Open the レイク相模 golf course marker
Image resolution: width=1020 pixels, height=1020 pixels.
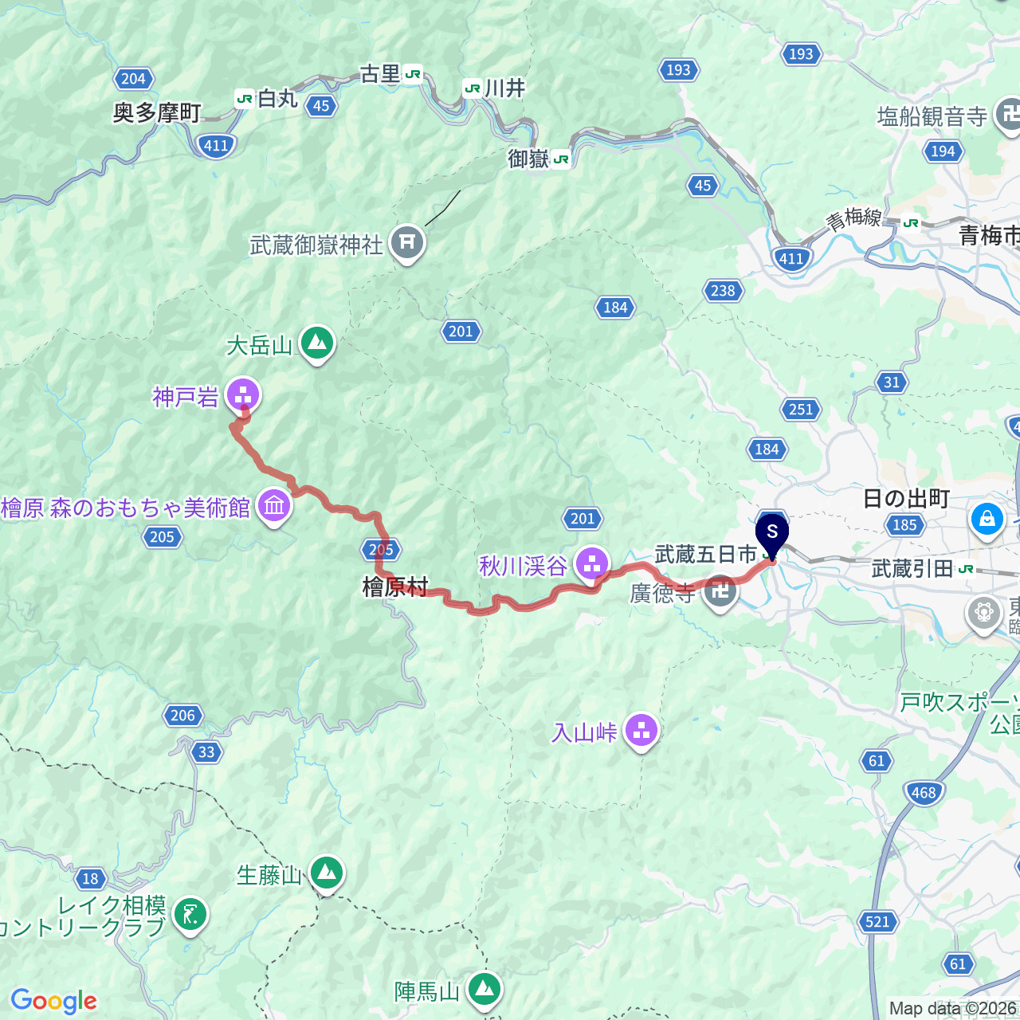click(x=190, y=916)
